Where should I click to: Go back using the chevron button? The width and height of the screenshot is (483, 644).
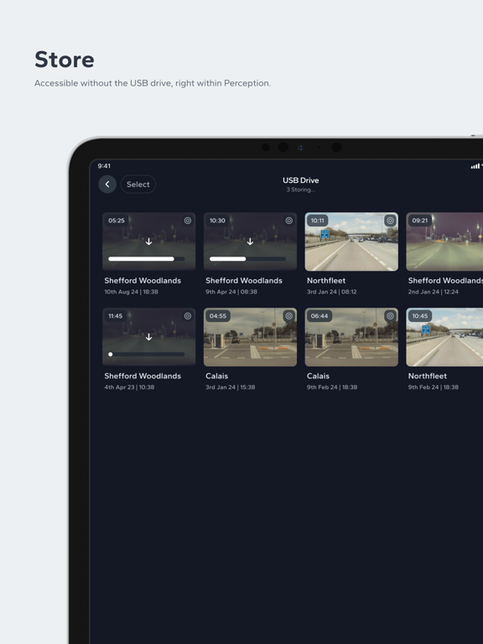tap(107, 184)
